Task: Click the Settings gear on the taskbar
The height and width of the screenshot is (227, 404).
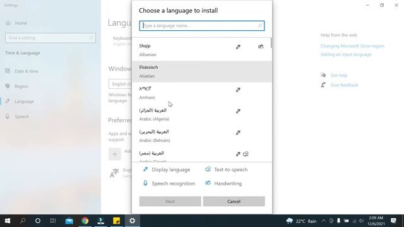Action: click(x=132, y=221)
